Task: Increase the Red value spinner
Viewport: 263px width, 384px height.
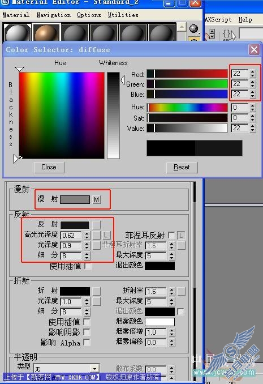Action: [253, 71]
